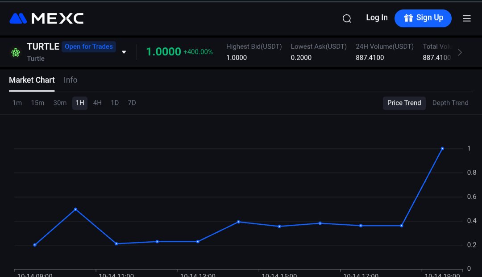This screenshot has height=277, width=482.
Task: Show more stats with right chevron
Action: [x=460, y=52]
